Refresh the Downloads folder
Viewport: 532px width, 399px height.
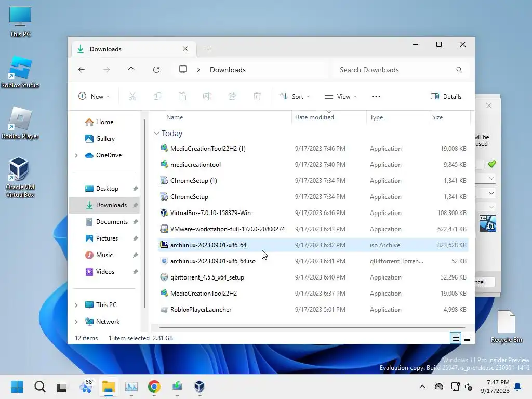click(156, 70)
